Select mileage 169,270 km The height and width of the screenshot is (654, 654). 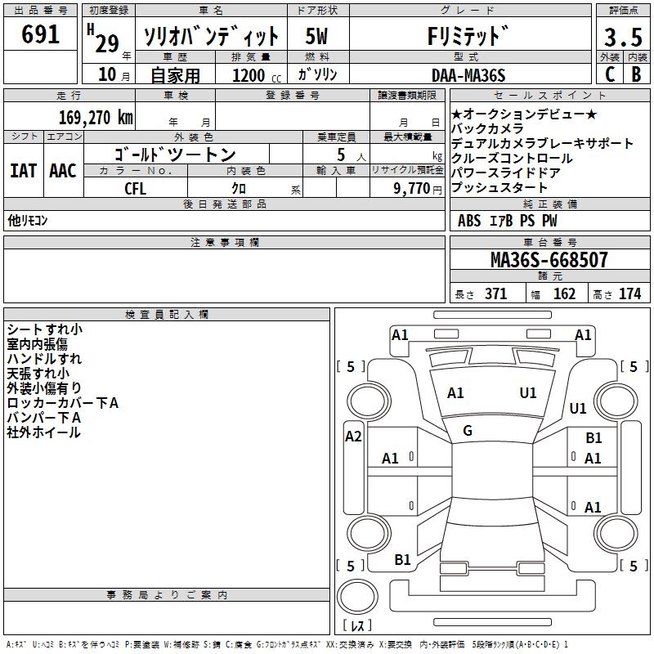[96, 117]
